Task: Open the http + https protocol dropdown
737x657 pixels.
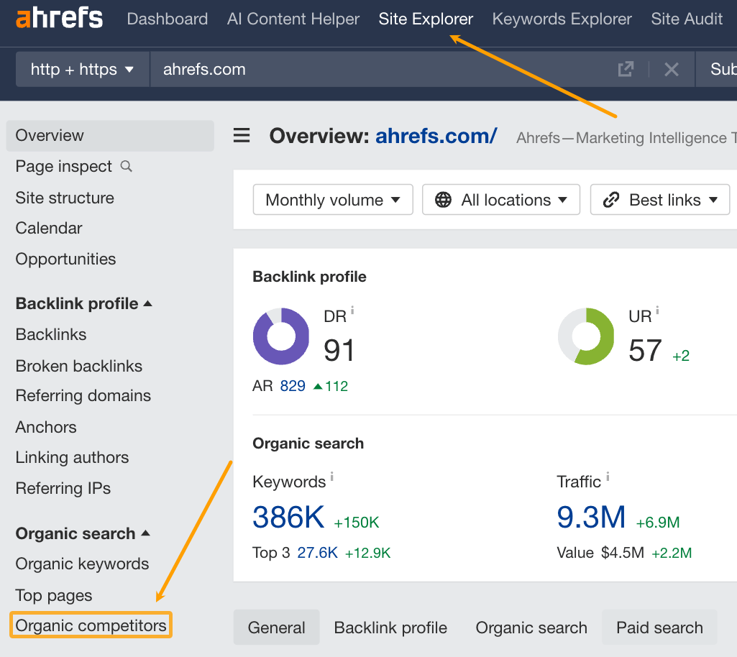Action: pyautogui.click(x=82, y=69)
